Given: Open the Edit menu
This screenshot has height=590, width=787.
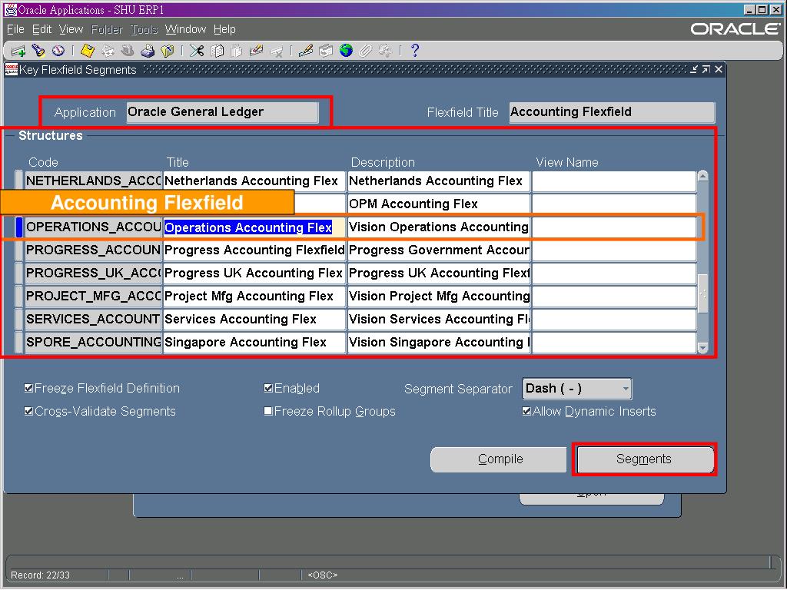Looking at the screenshot, I should pyautogui.click(x=42, y=30).
